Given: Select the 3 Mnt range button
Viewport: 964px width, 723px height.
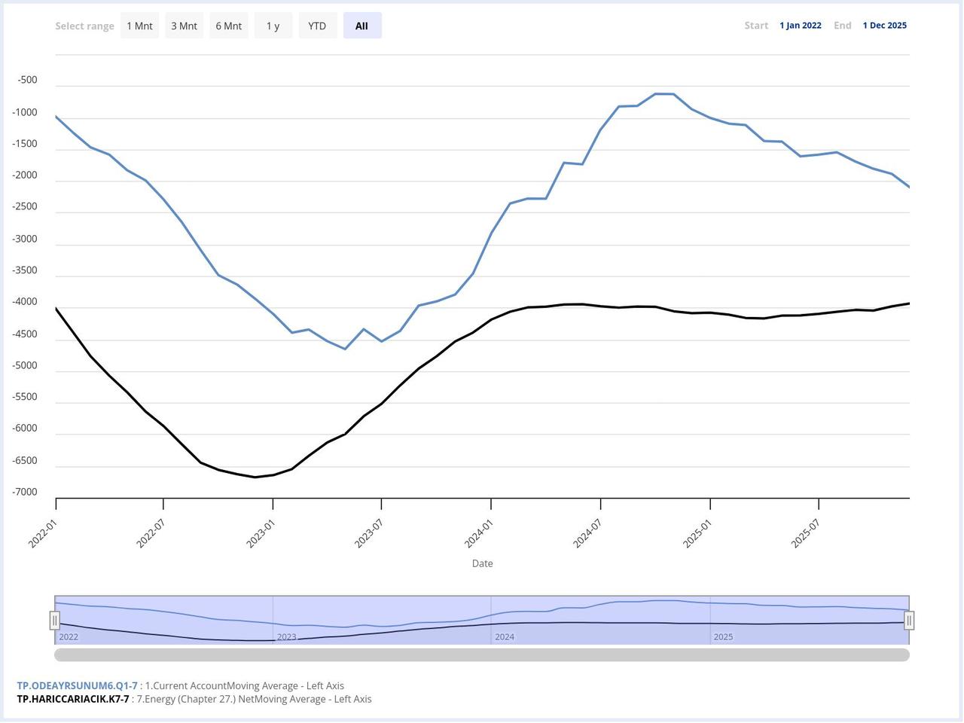Looking at the screenshot, I should tap(184, 25).
